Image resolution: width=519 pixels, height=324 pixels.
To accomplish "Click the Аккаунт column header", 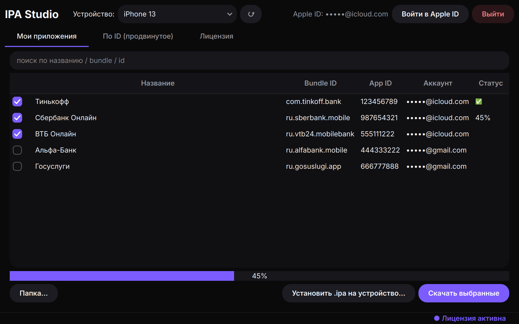I will [x=438, y=83].
